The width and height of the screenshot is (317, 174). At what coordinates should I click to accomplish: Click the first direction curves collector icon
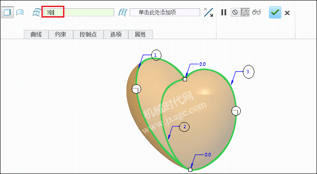pyautogui.click(x=37, y=12)
